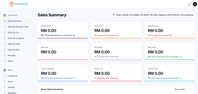198x94 pixels.
Task: Click the Gross Sales Summary heading
Action: (52, 89)
